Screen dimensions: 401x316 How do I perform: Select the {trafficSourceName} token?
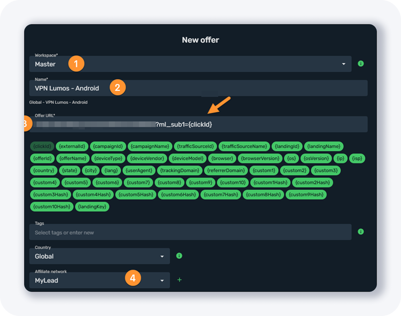click(244, 146)
